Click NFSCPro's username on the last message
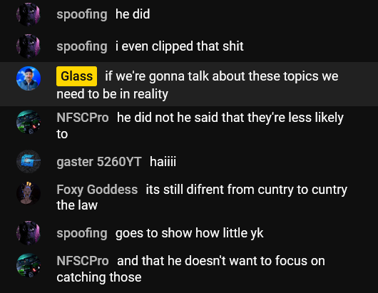378x293 pixels. tap(83, 261)
